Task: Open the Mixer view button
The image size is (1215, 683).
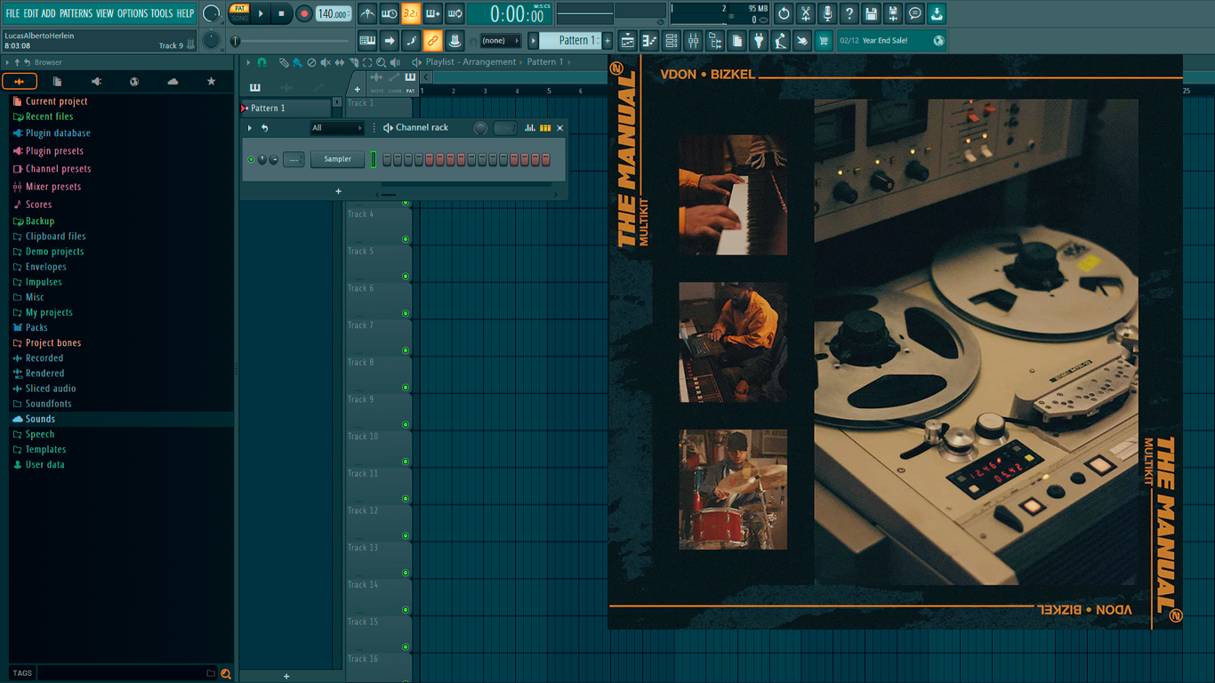Action: pos(693,40)
